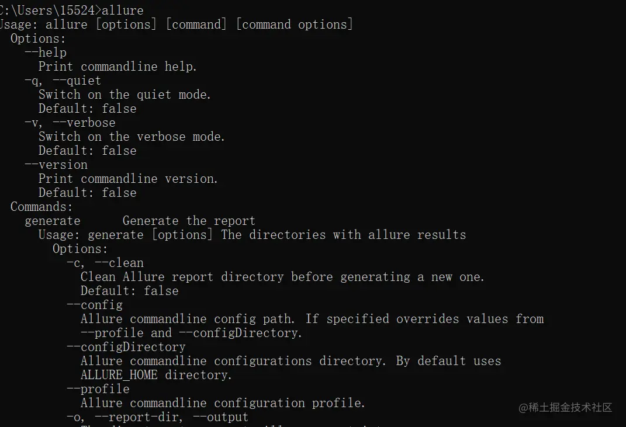Click the --version option text
This screenshot has width=626, height=427.
click(x=56, y=165)
